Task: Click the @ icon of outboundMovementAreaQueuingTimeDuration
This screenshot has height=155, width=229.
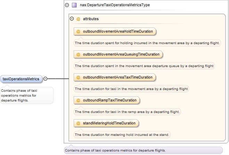Action: (x=78, y=55)
